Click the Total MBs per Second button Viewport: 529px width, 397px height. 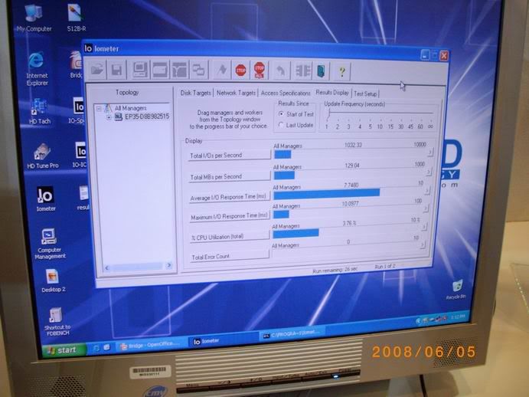[229, 177]
